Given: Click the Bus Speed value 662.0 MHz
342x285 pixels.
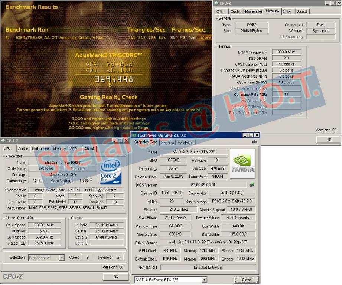Looking at the screenshot, I should click(44, 237).
